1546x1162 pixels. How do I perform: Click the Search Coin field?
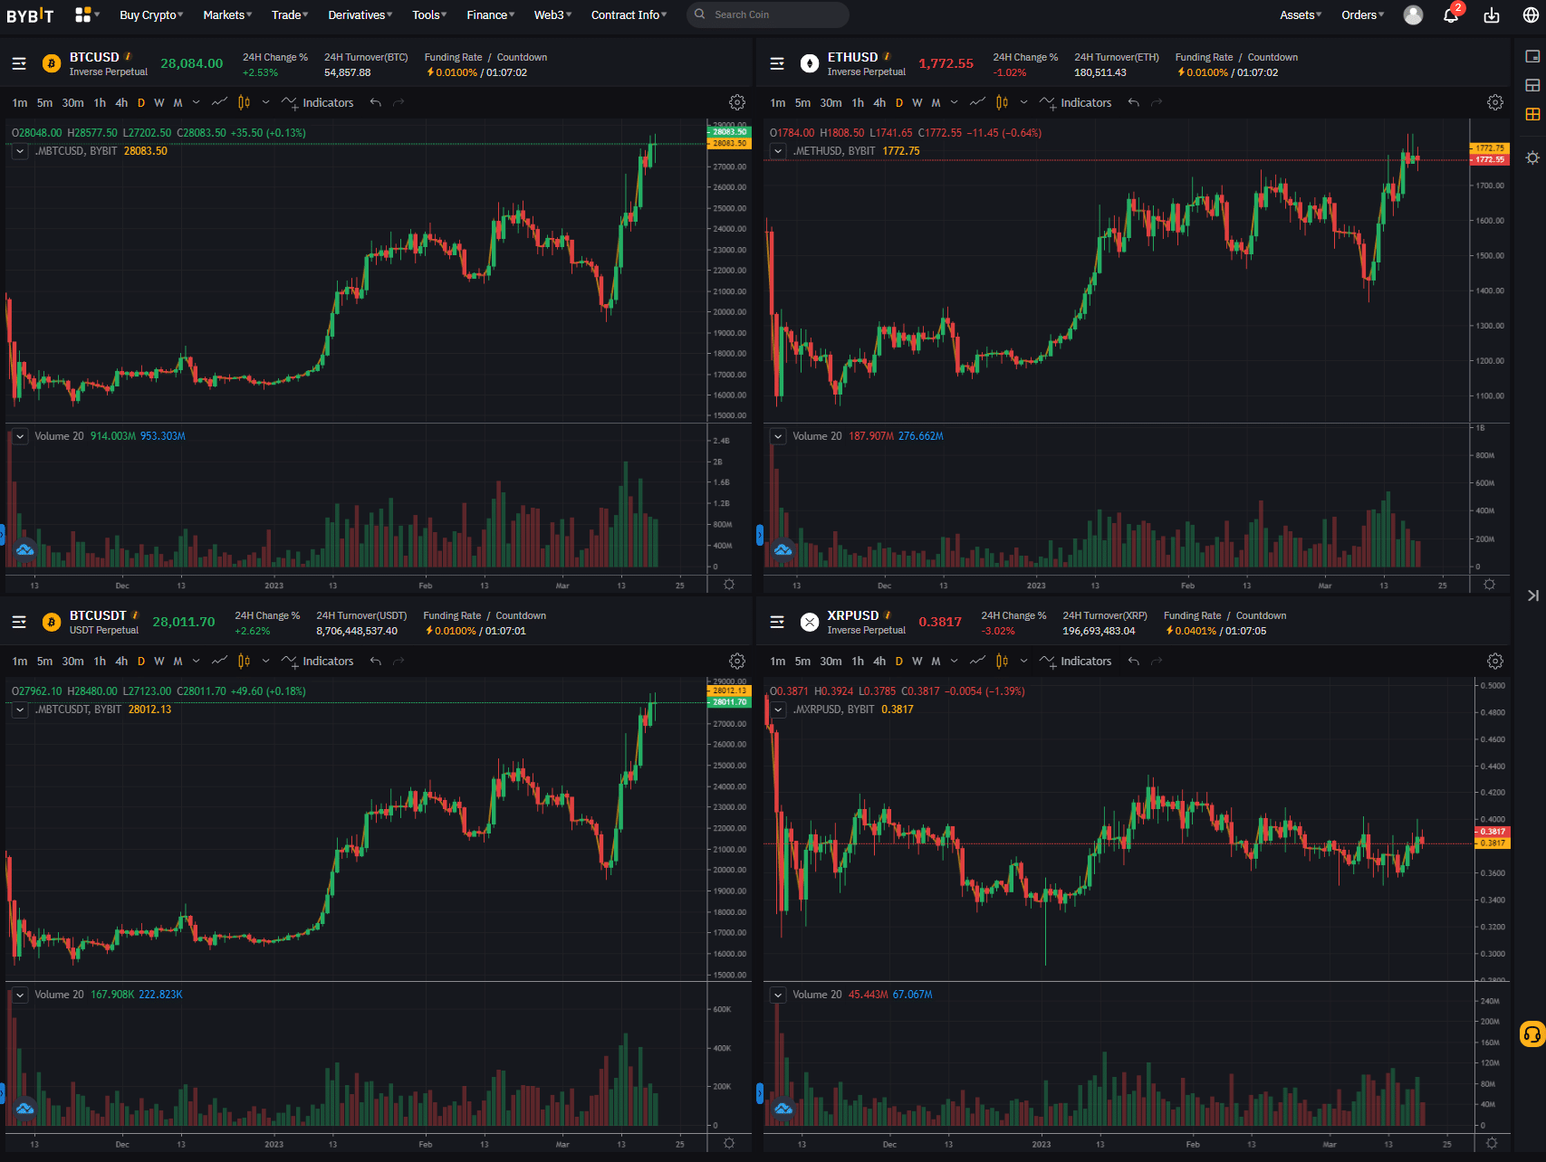coord(768,14)
